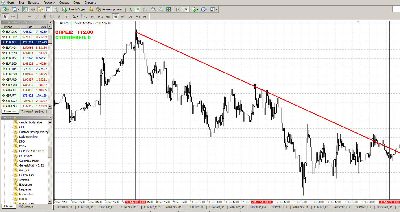Click the Indicators list icon
Screen dimensions: 400x212
[194, 9]
